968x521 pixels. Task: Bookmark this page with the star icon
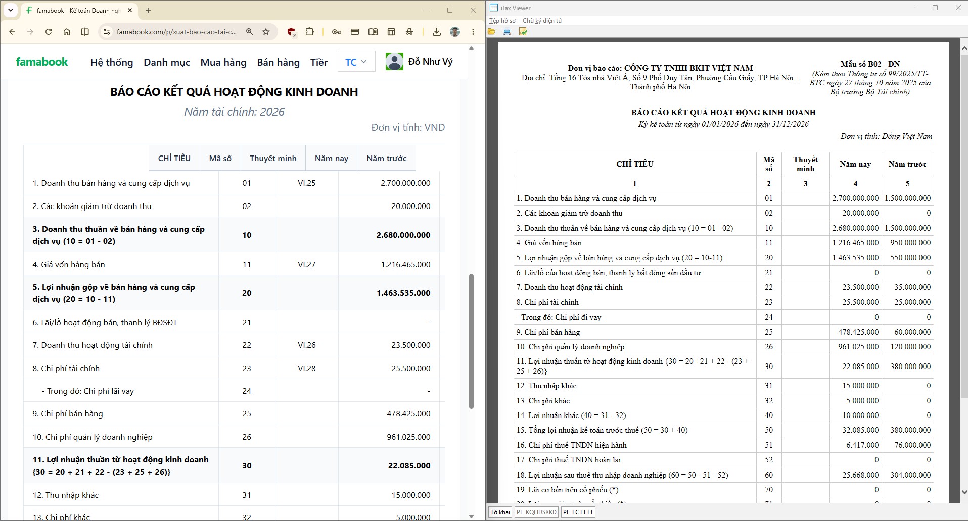click(x=266, y=32)
